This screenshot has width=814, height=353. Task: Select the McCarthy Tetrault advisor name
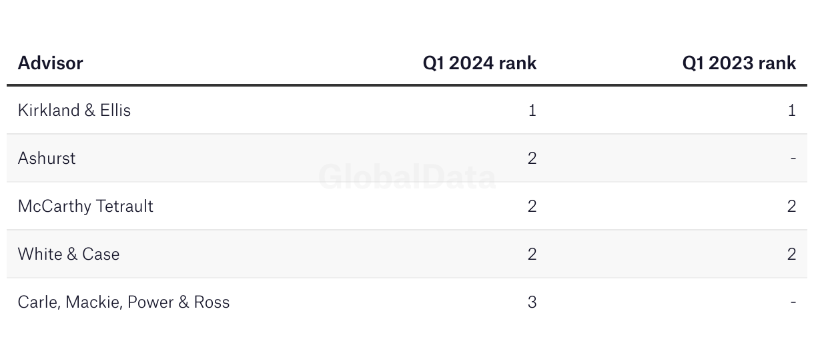click(x=85, y=206)
